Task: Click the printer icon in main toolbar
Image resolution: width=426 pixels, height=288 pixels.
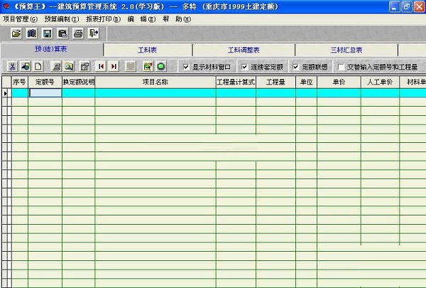Action: pos(78,33)
